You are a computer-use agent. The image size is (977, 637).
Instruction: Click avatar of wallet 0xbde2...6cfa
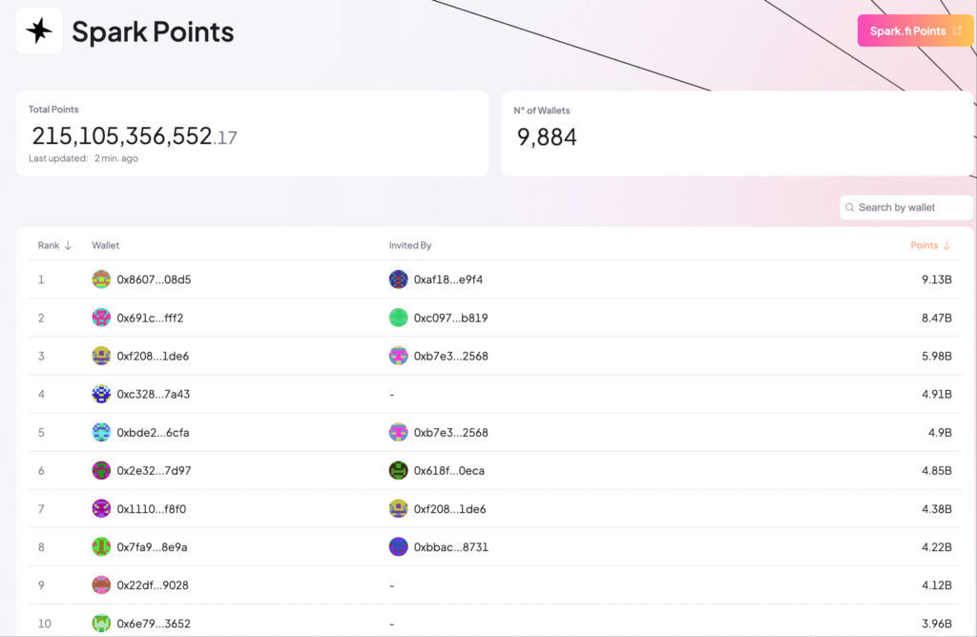coord(101,432)
